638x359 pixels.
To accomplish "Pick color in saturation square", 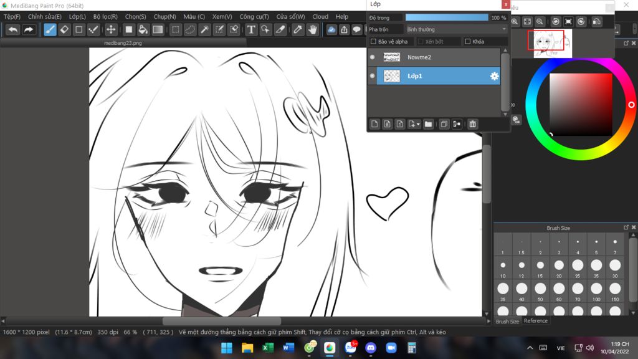I will point(581,105).
